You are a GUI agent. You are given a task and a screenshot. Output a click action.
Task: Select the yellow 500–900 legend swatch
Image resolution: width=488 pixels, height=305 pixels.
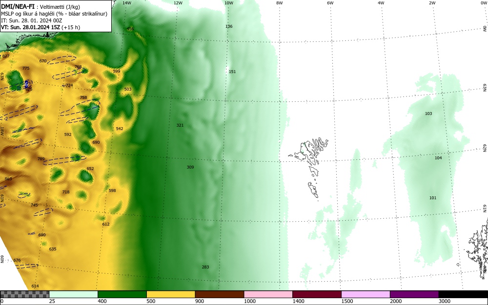pyautogui.click(x=171, y=294)
